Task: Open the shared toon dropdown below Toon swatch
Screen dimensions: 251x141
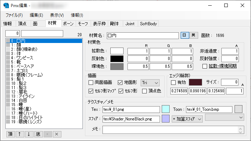Action: [x=225, y=118]
